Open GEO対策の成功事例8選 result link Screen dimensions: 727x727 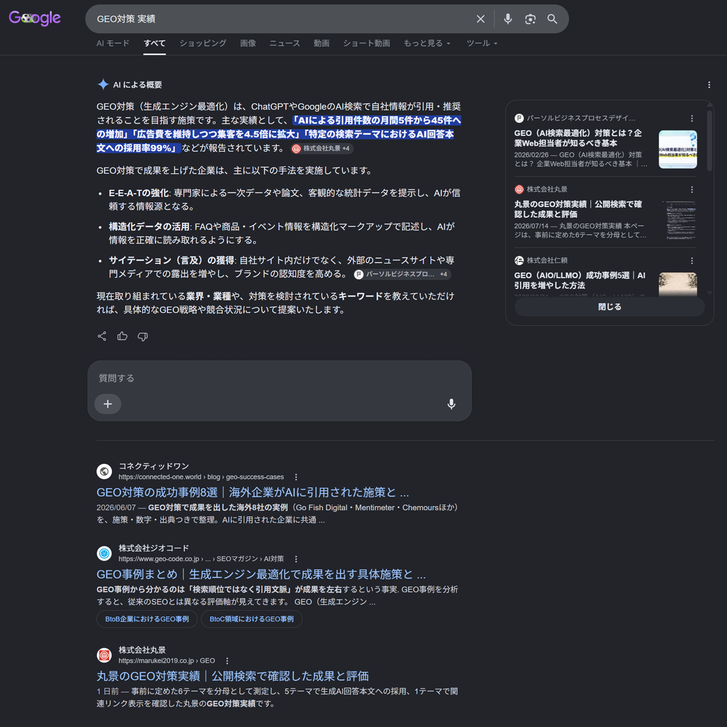click(x=253, y=493)
